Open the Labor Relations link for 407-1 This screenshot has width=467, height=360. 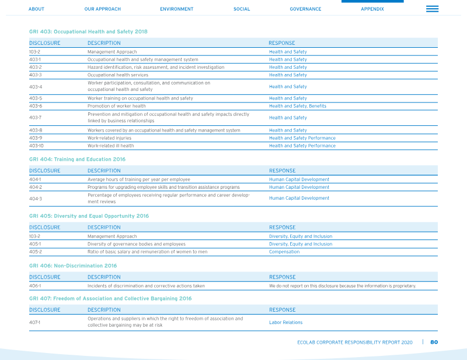tap(285, 322)
